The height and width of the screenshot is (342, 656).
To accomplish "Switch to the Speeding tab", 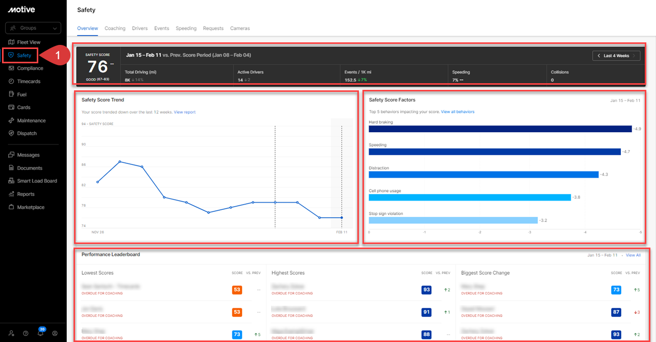I will pos(186,29).
